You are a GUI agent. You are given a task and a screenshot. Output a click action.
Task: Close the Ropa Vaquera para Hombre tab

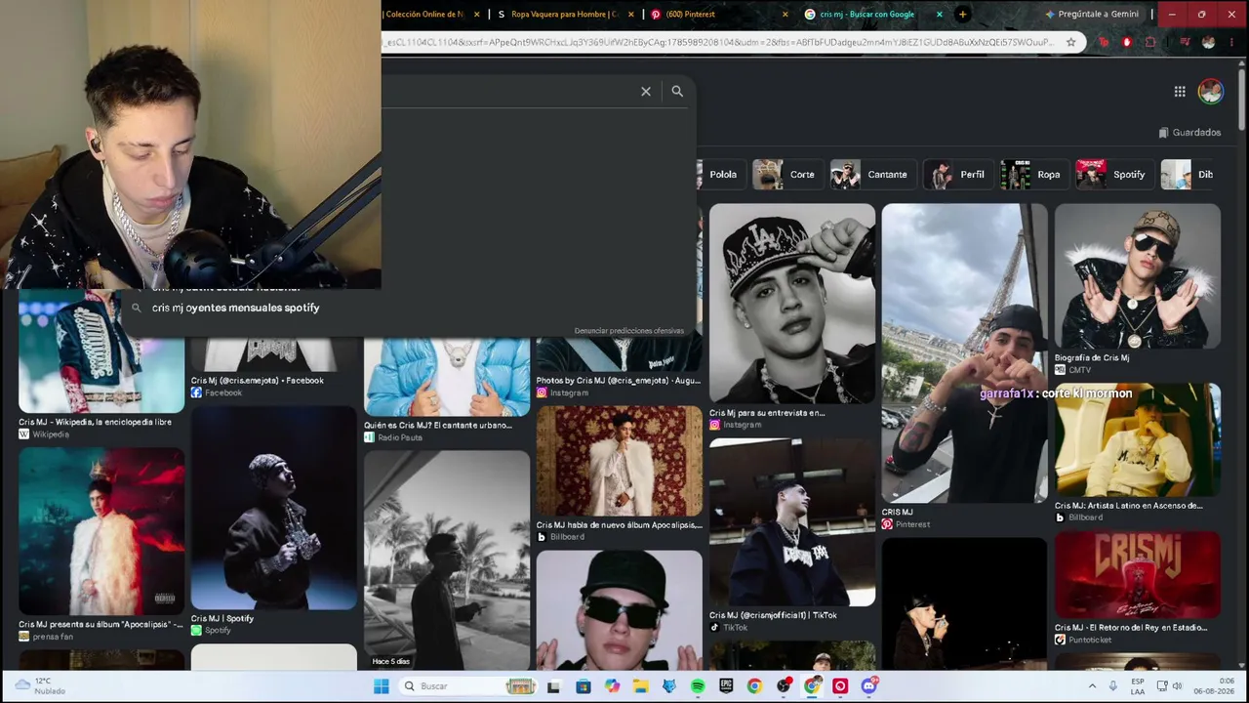click(631, 14)
